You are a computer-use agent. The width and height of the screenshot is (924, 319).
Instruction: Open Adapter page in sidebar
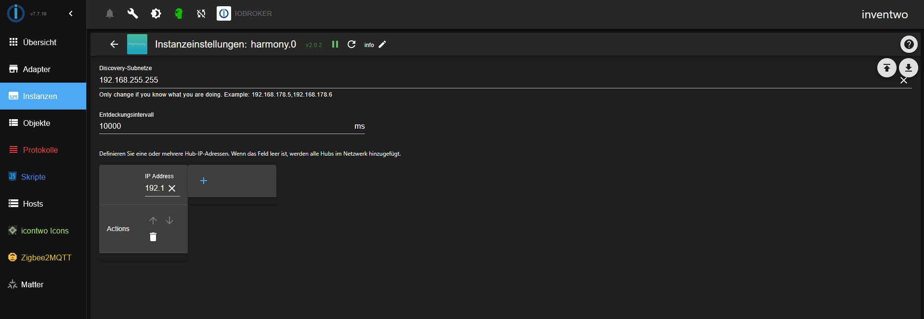(x=43, y=69)
